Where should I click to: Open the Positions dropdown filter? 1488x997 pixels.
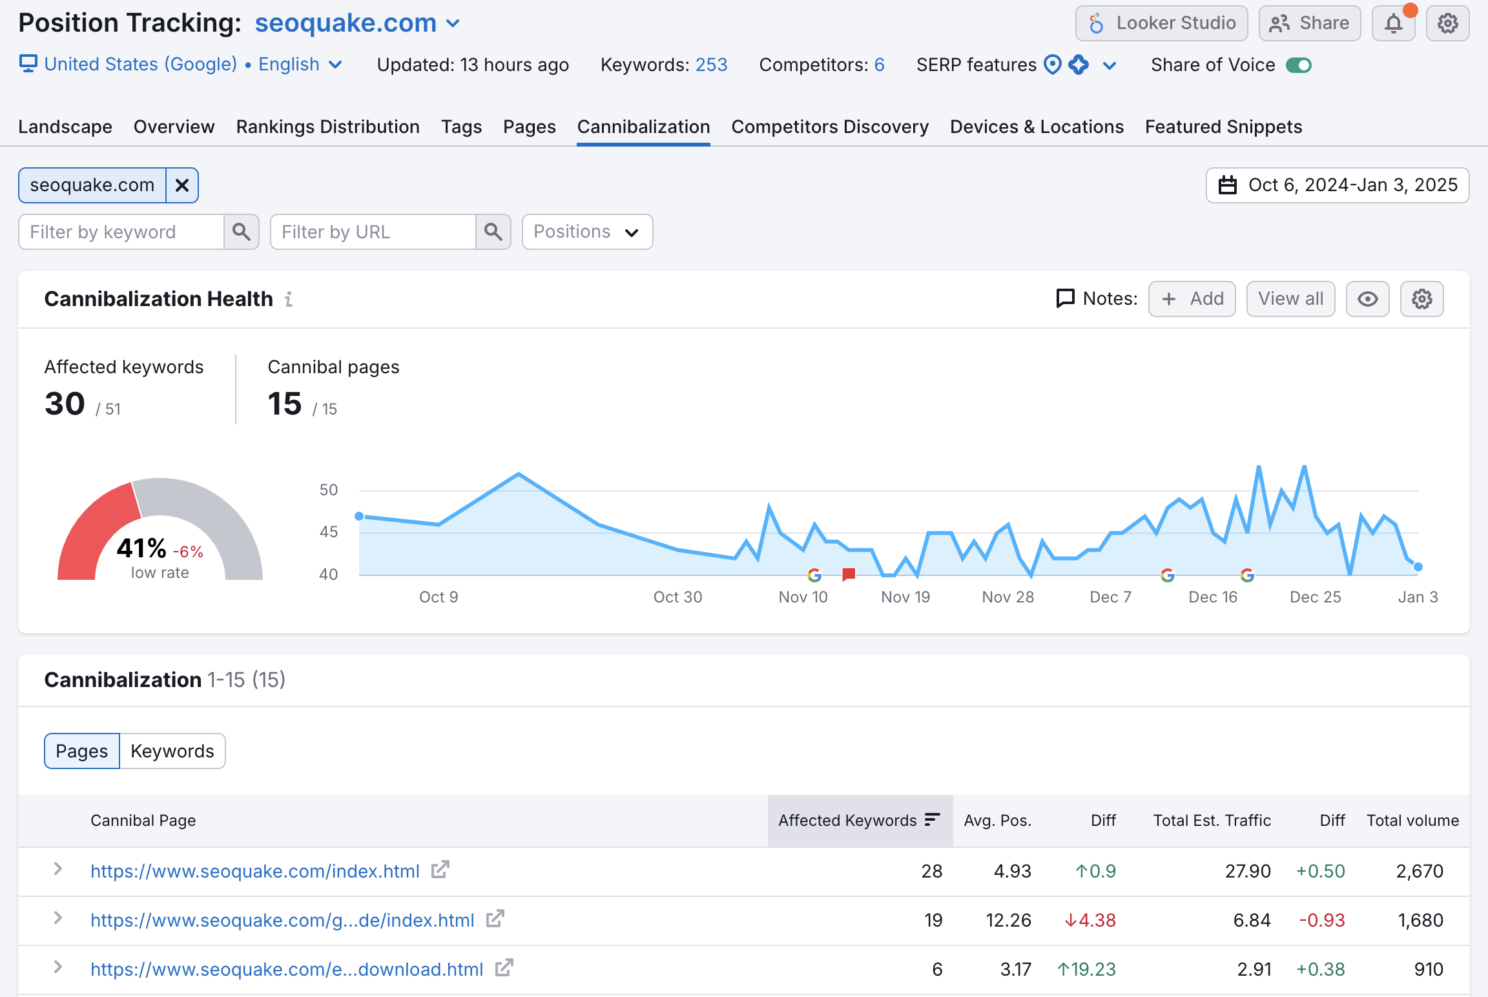(586, 231)
